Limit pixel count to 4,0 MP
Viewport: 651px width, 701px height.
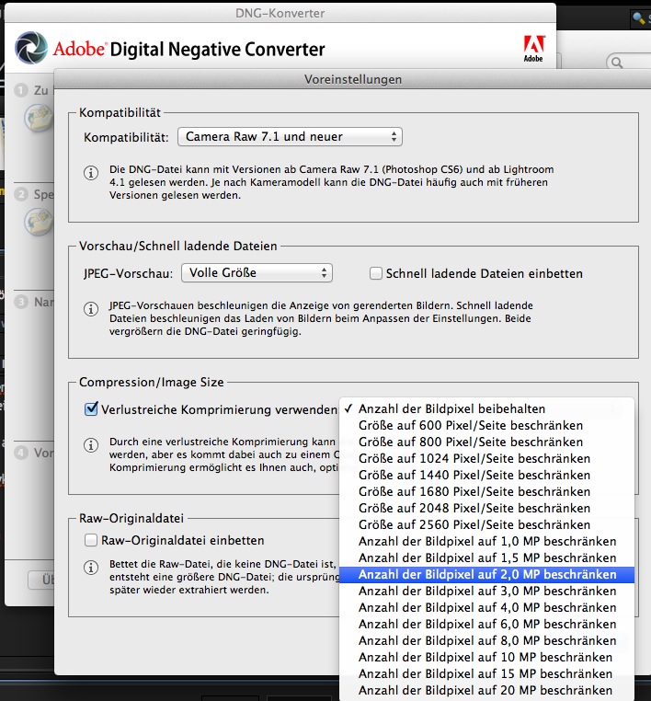486,607
